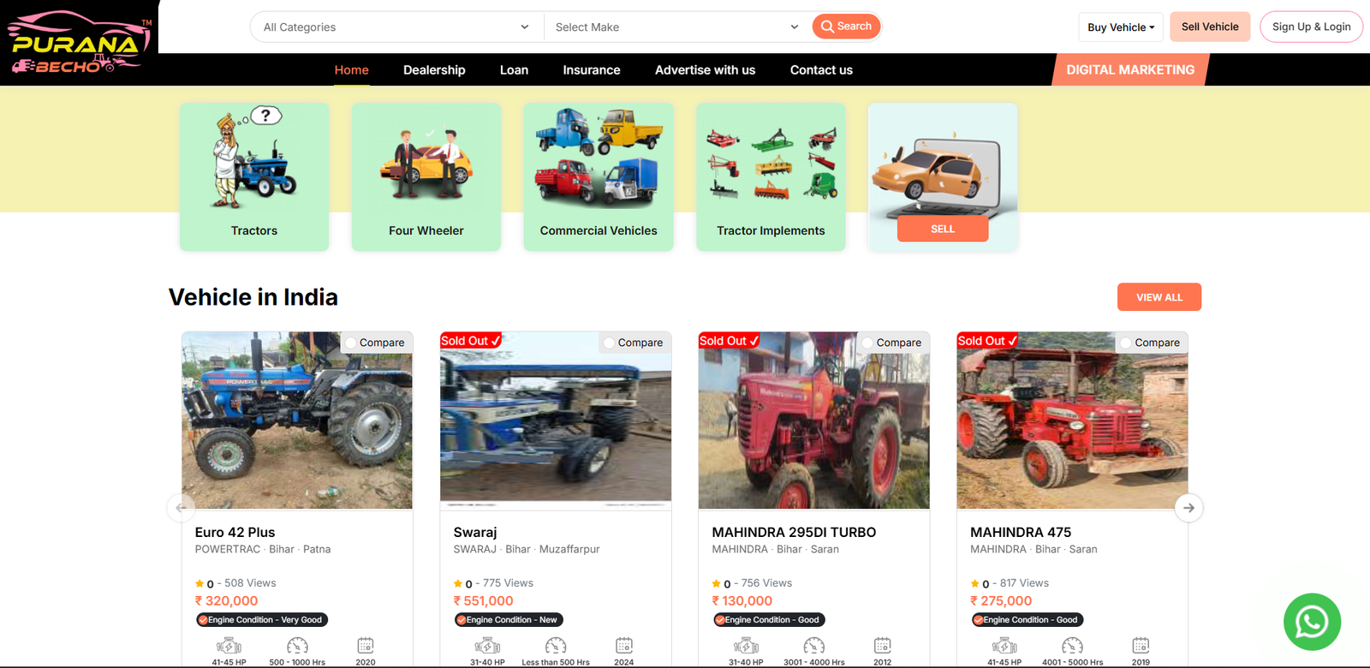Click the left carousel arrow
Image resolution: width=1370 pixels, height=668 pixels.
181,508
